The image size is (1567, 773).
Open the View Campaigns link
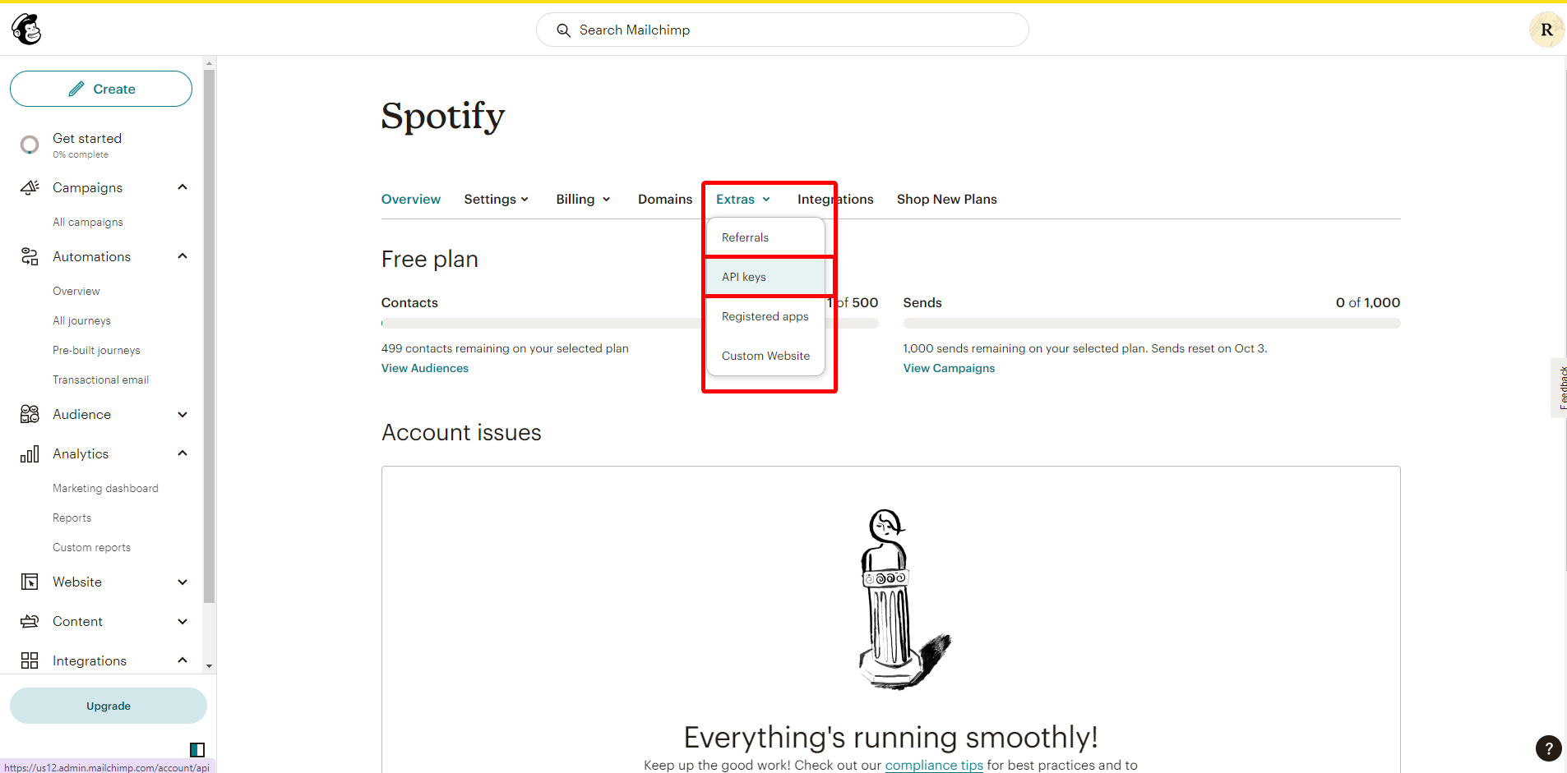(x=949, y=368)
